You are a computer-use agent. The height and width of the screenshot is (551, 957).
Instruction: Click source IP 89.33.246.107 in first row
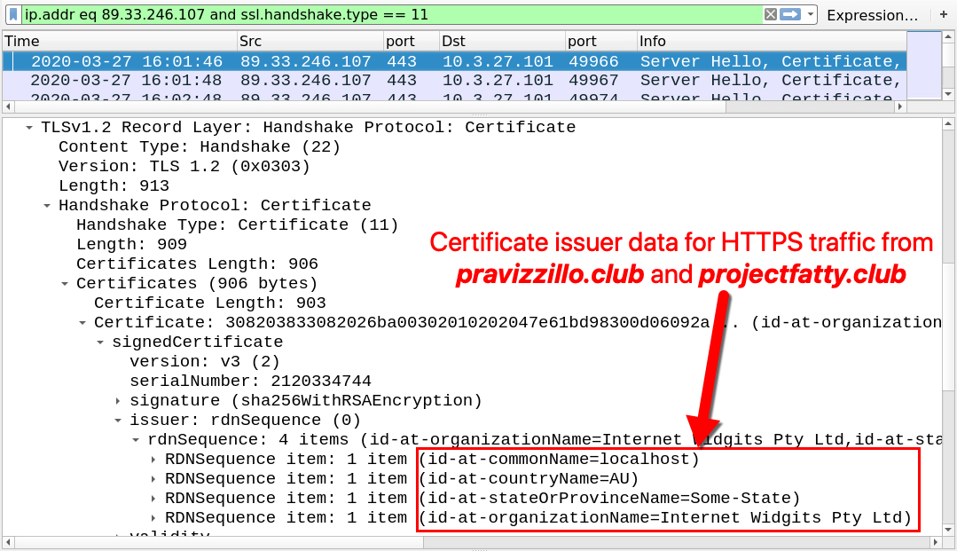tap(306, 61)
